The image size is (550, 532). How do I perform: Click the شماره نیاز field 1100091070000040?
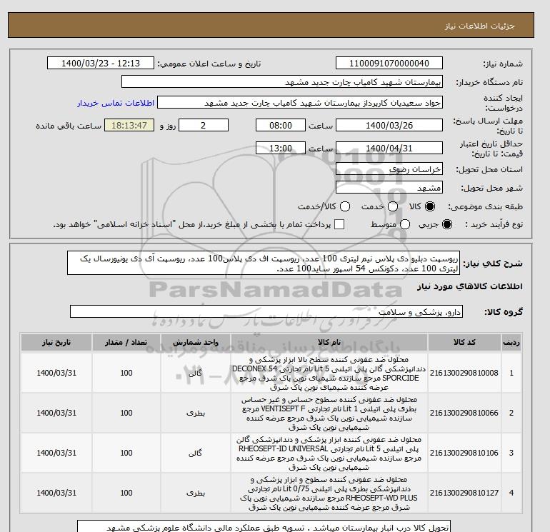[389, 64]
